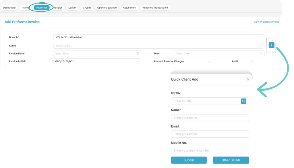294x168 pixels.
Task: Open the Branch dropdown
Action: pyautogui.click(x=158, y=37)
